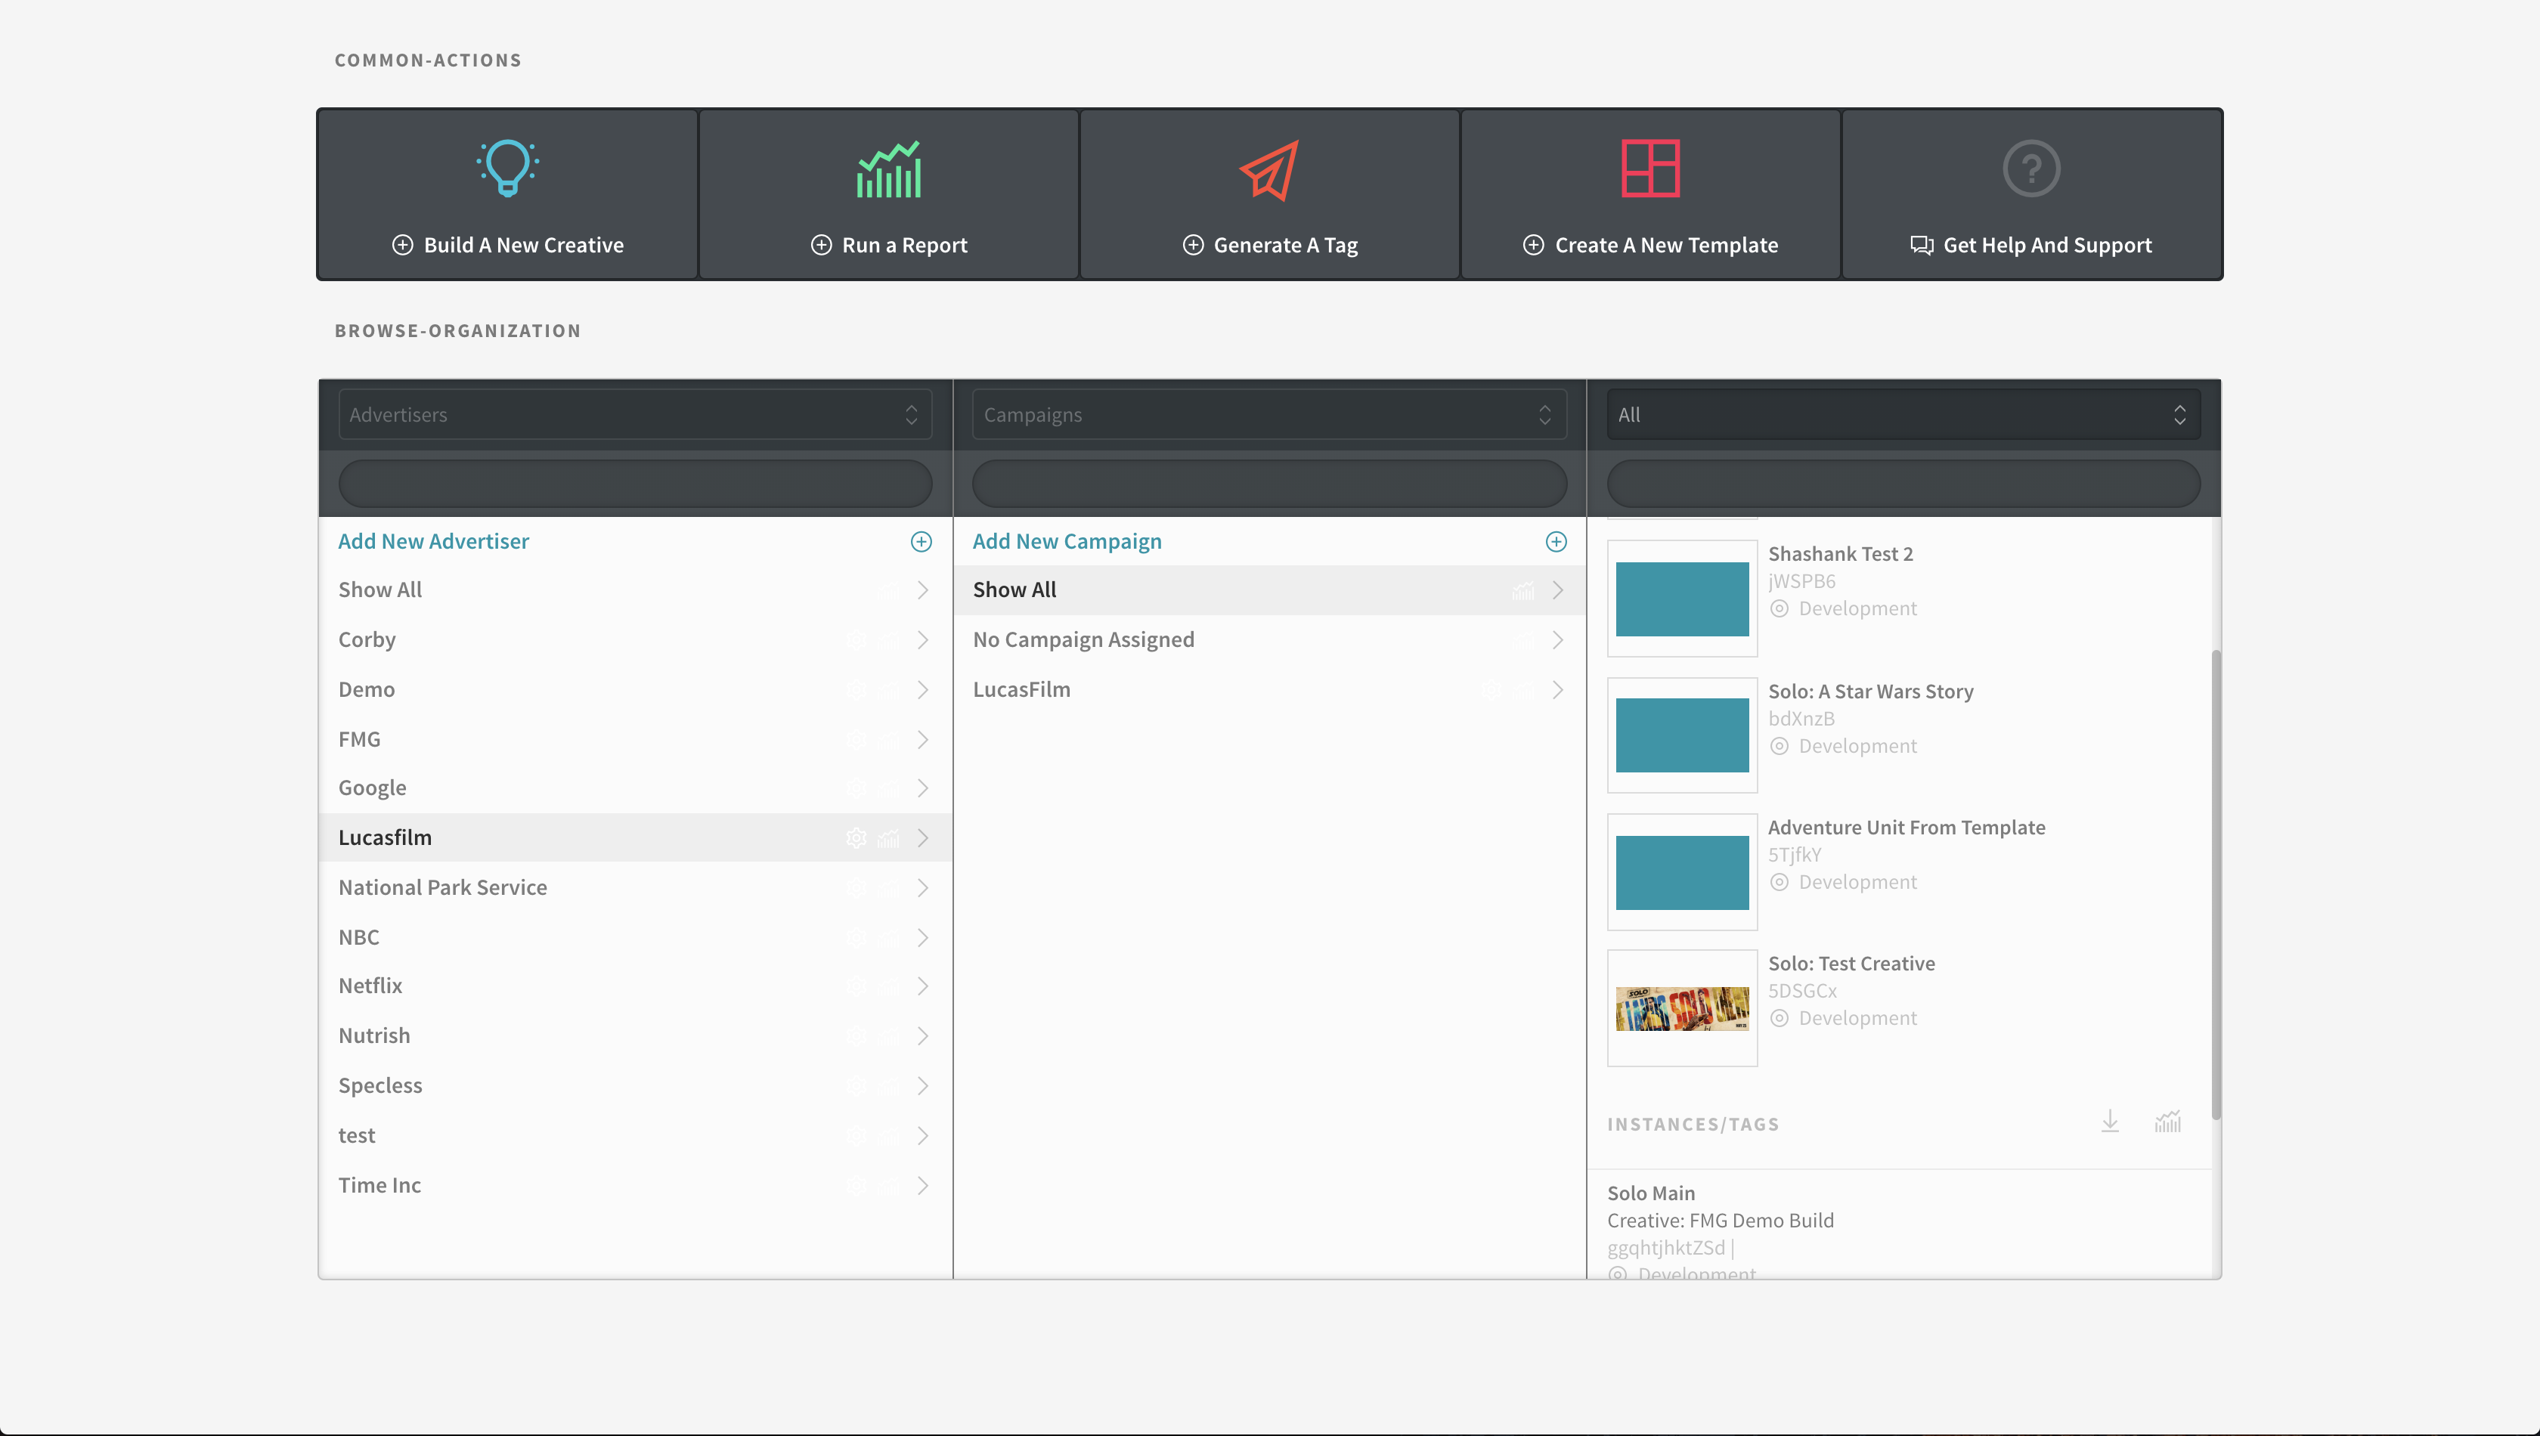Click the red grid Create A New Template icon
Viewport: 2540px width, 1436px height.
pyautogui.click(x=1650, y=169)
